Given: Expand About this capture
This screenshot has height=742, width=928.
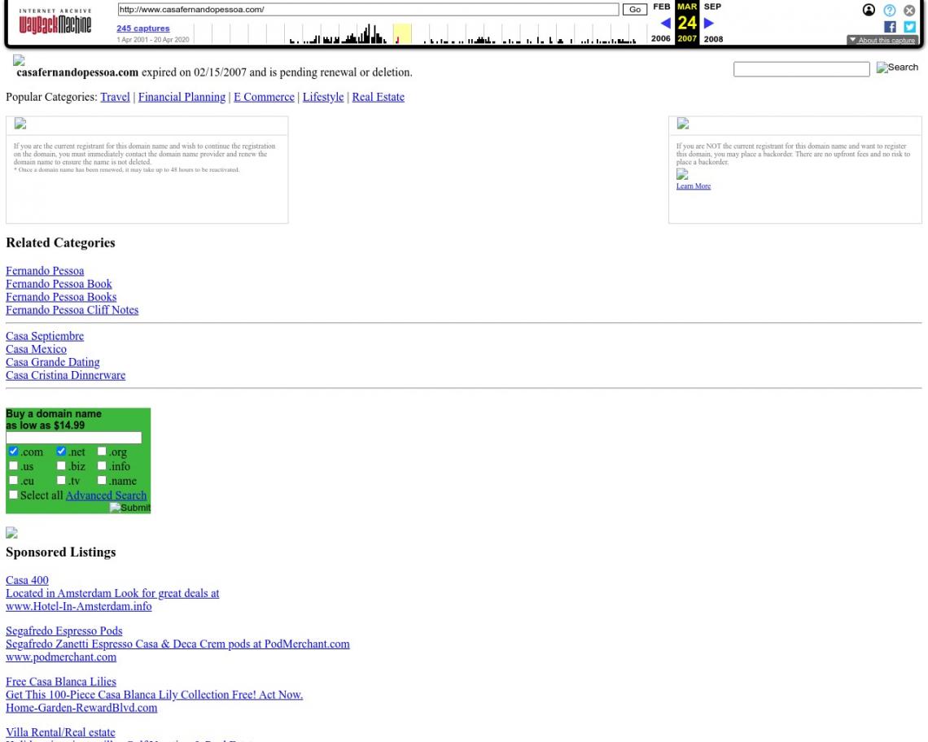Looking at the screenshot, I should (x=882, y=40).
